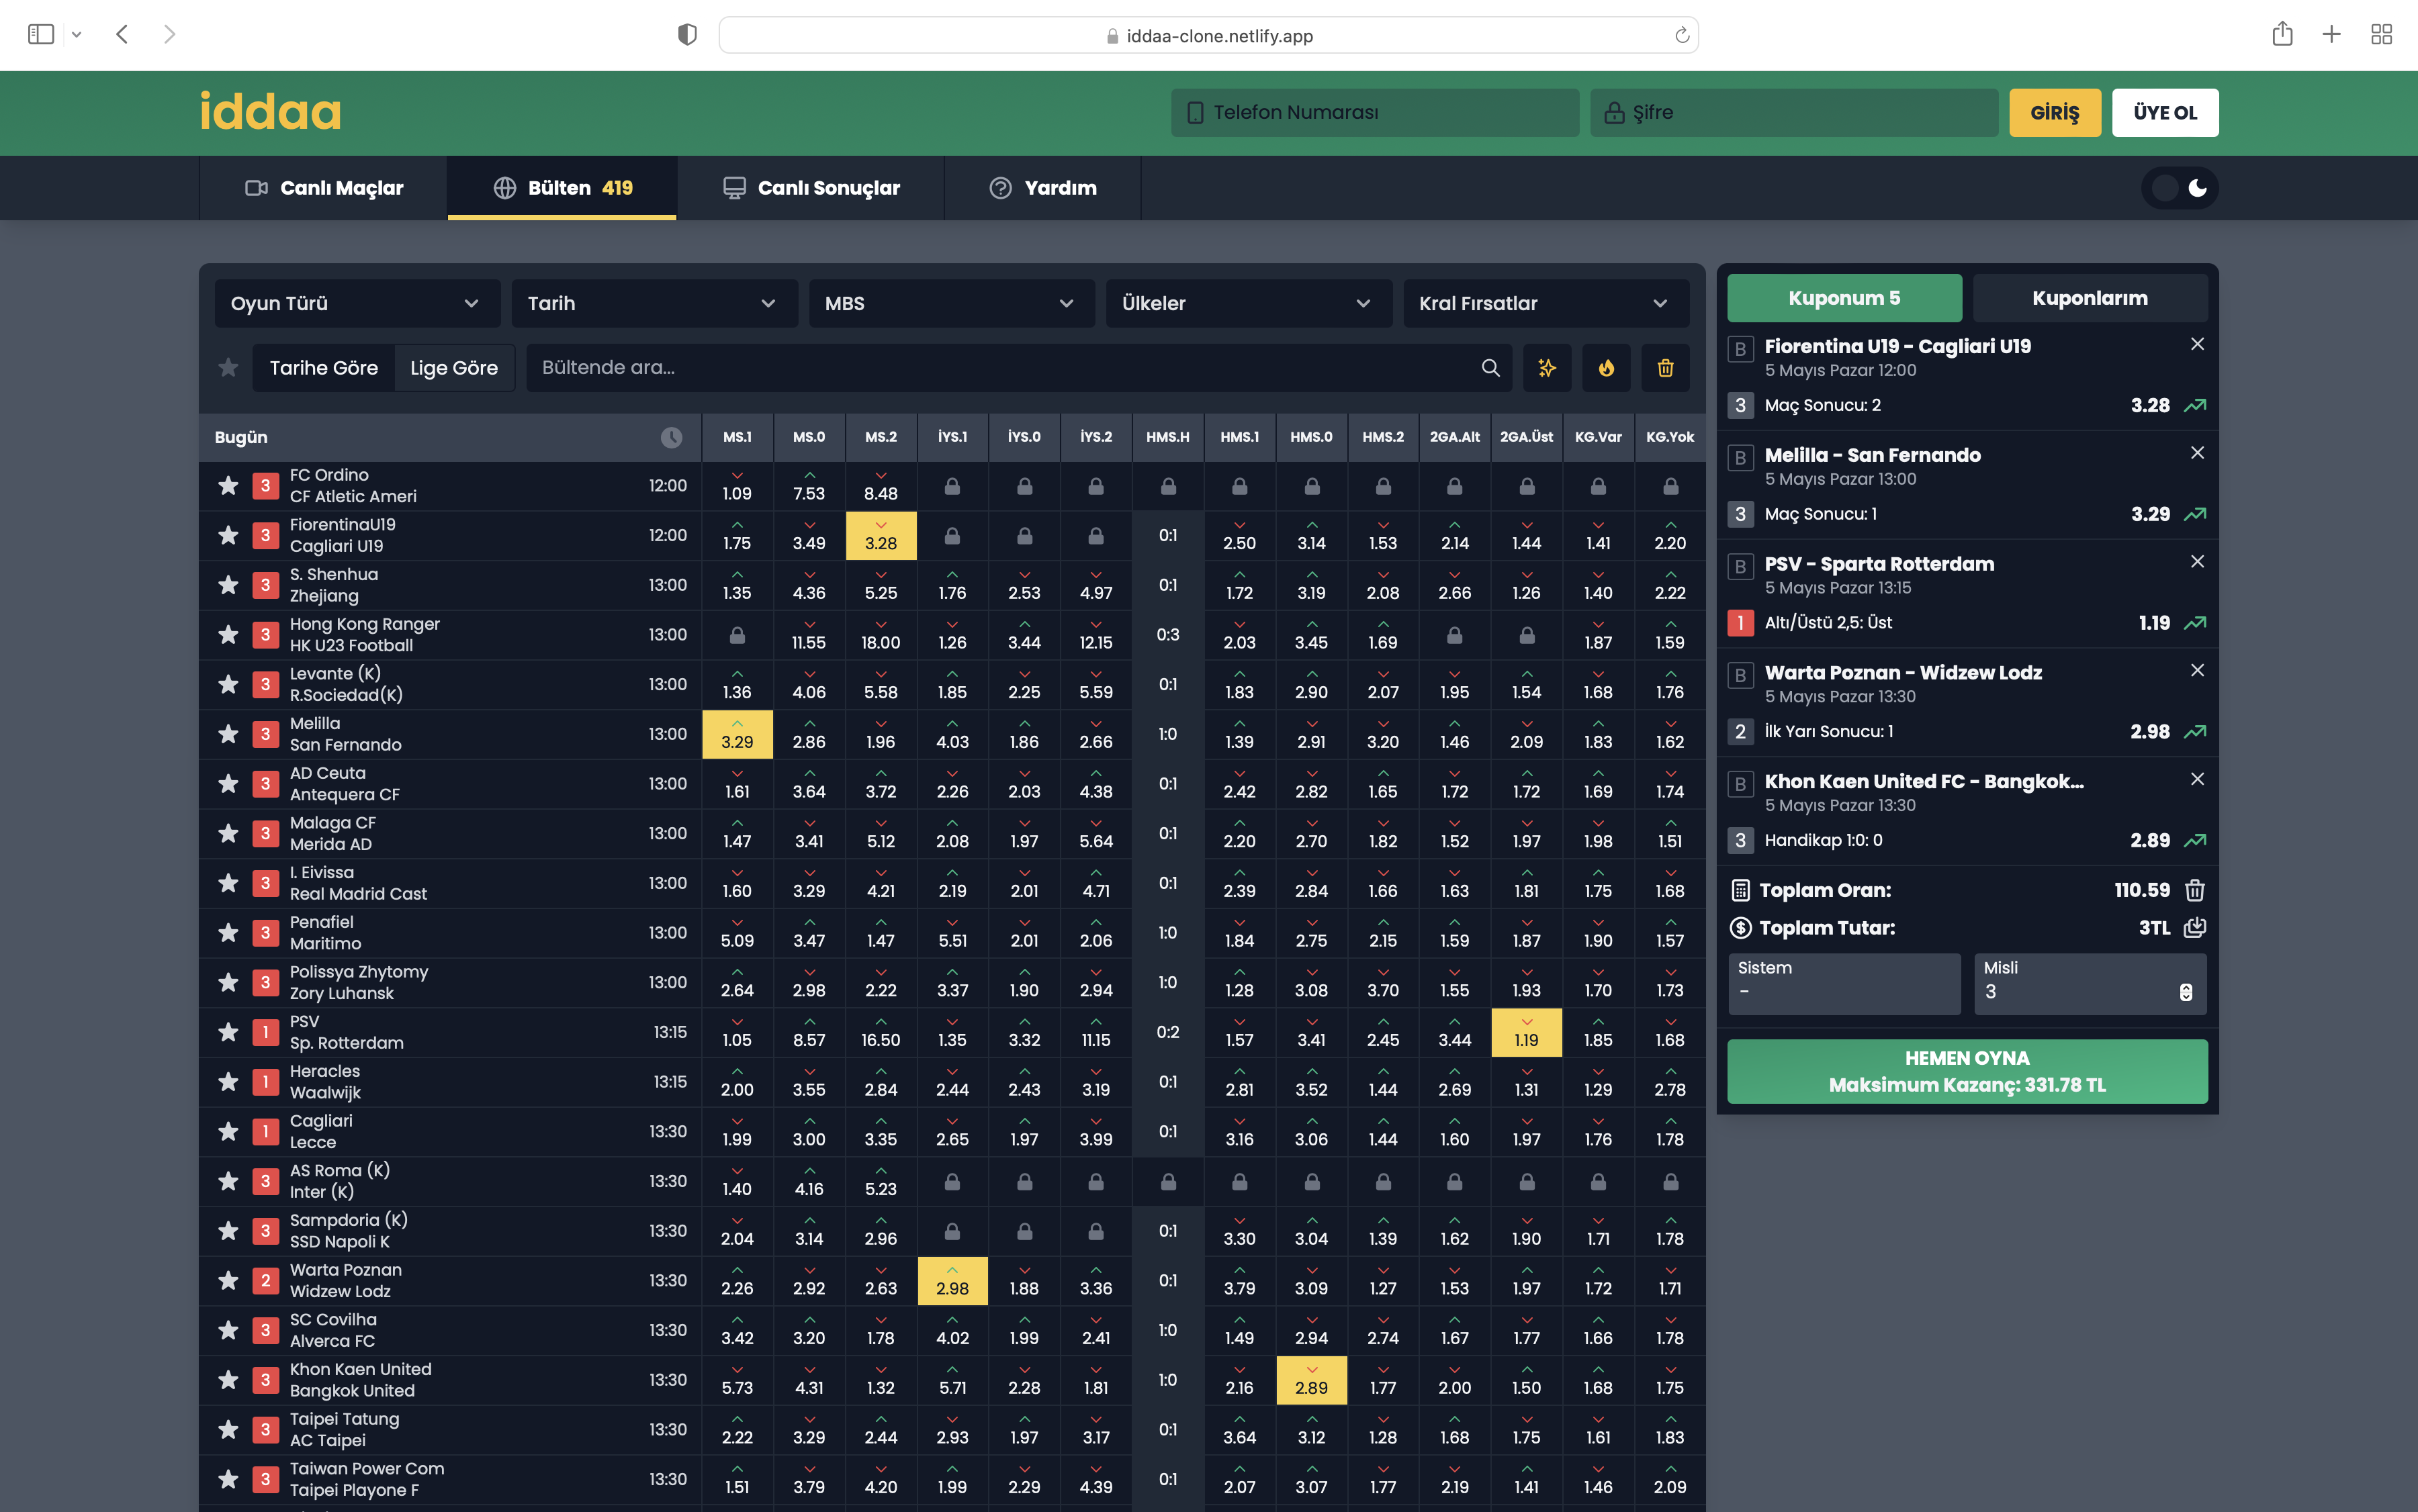Click the Toplam Tutar save icon
2418x1512 pixels.
coord(2195,928)
